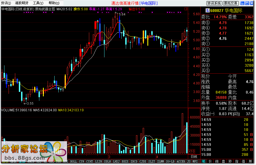
Task: Click the 买⑤ bid row with 5667
Action: click(227, 71)
